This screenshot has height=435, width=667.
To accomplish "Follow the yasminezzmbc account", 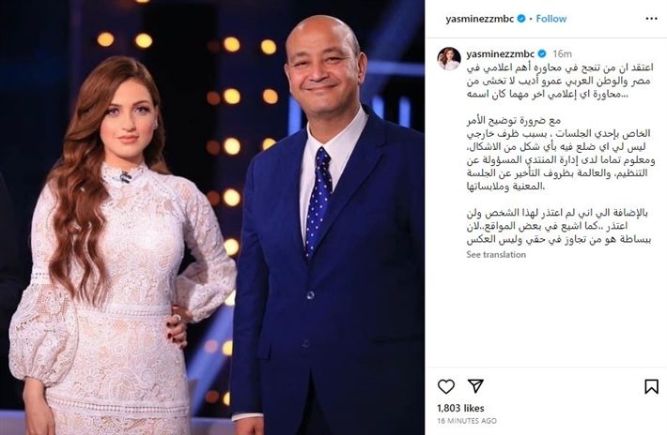I will [x=551, y=19].
